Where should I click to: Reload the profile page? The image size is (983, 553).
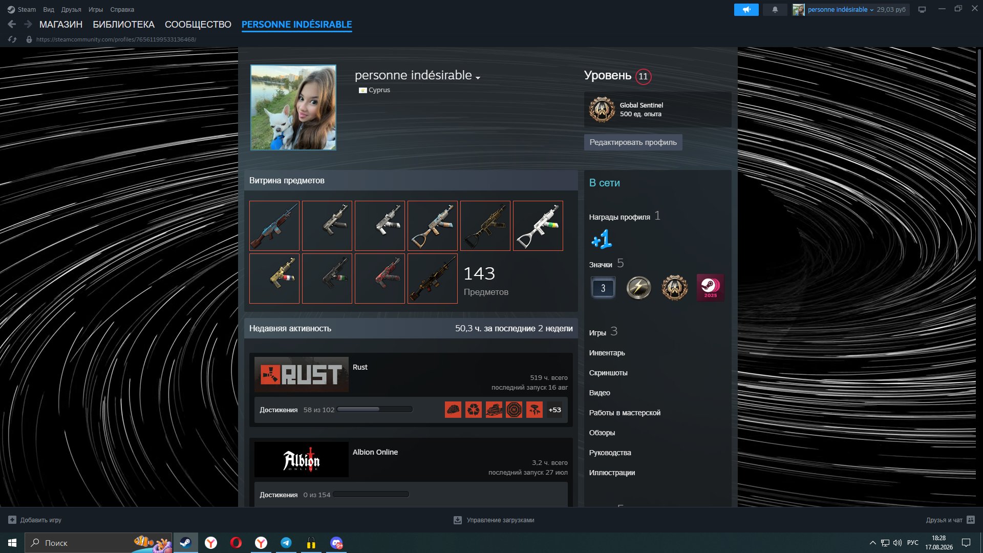12,39
